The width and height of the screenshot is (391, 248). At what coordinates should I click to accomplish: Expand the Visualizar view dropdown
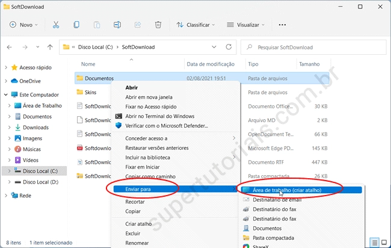point(247,25)
